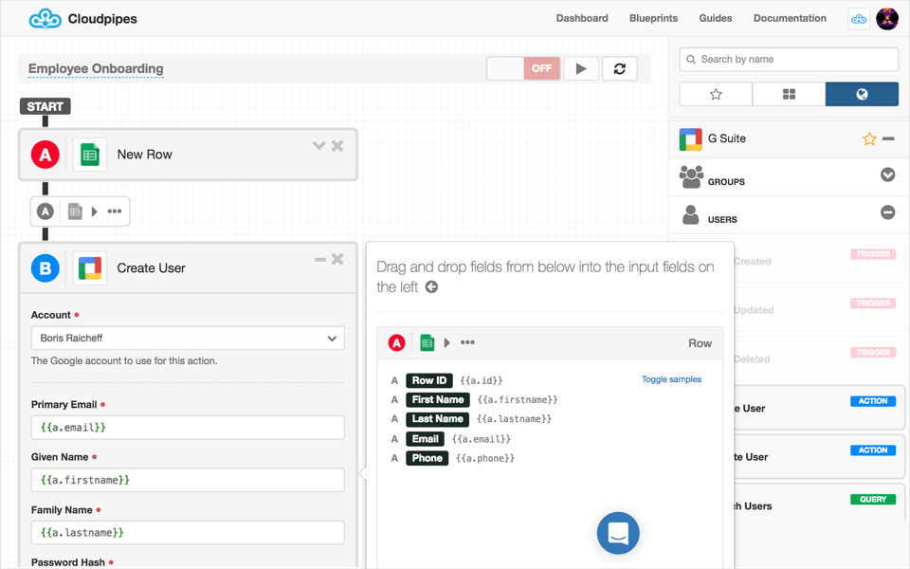
Task: Click the cloud icon button in header
Action: click(859, 19)
